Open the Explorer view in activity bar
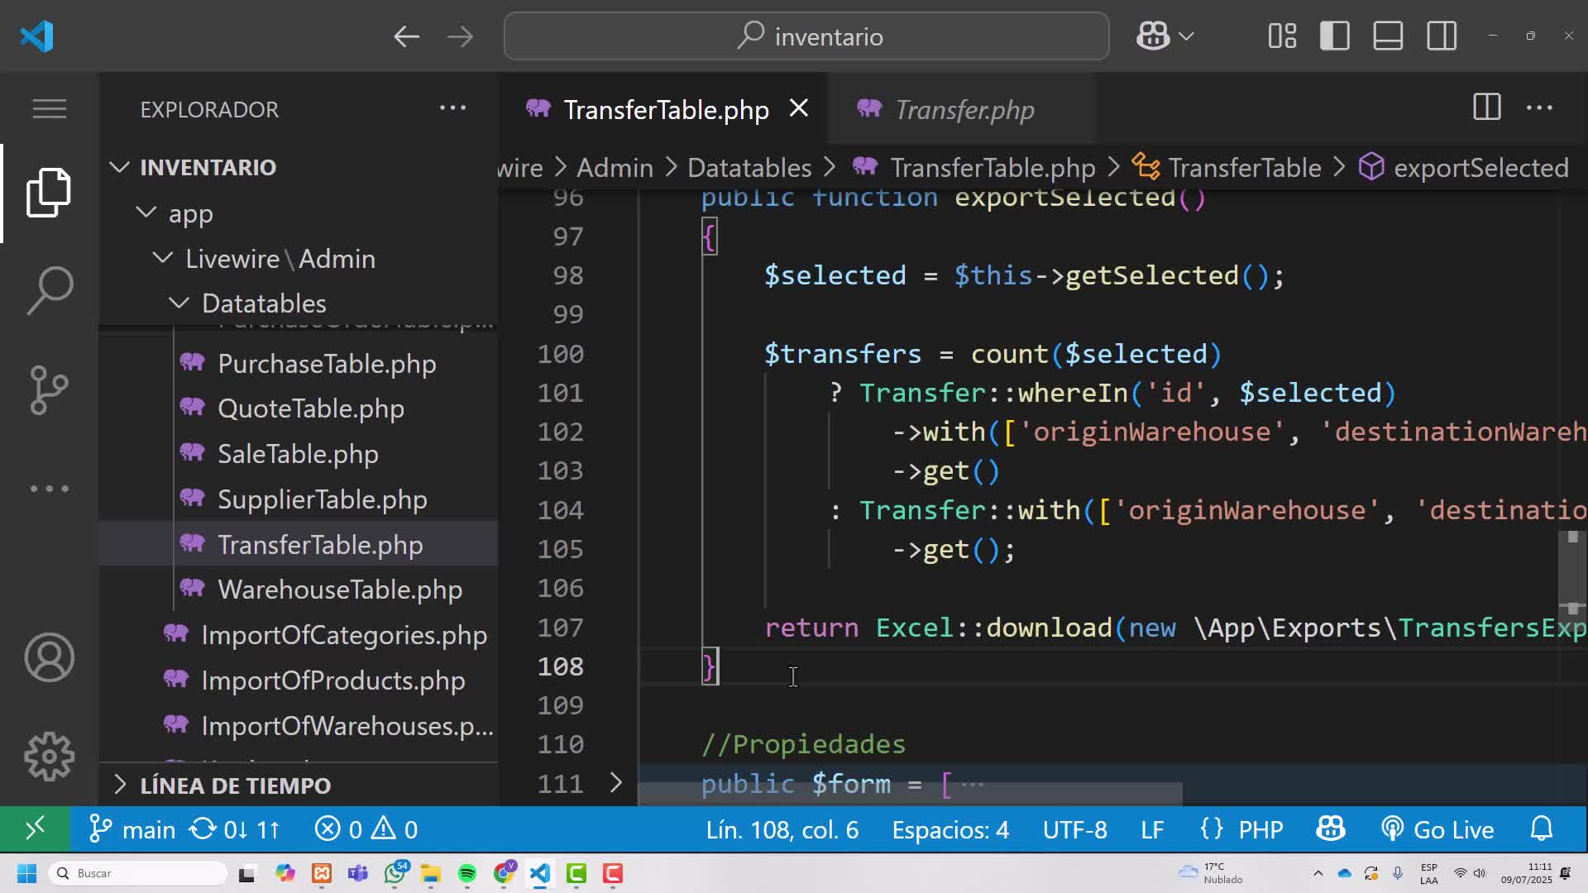 [x=49, y=193]
